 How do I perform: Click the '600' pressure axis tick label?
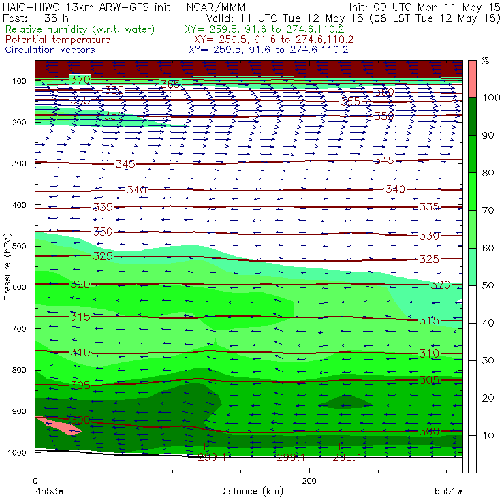19,287
